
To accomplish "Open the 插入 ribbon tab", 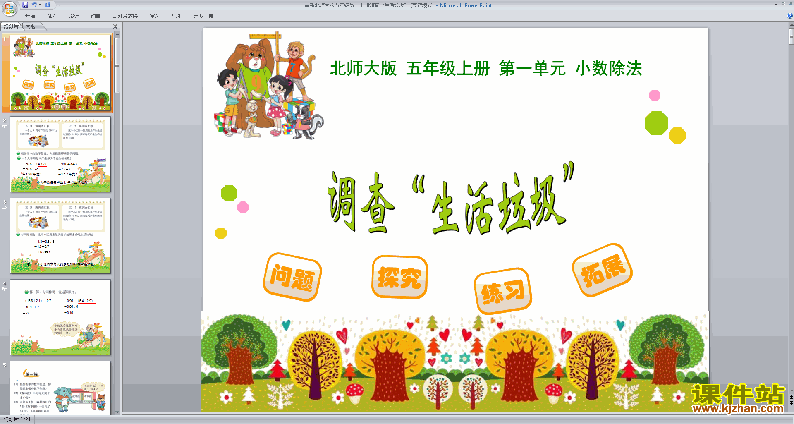I will pos(52,16).
